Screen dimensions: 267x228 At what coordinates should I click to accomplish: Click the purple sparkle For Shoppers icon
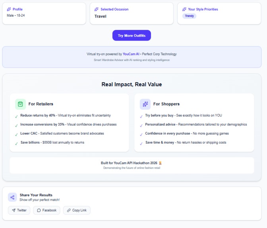145,104
